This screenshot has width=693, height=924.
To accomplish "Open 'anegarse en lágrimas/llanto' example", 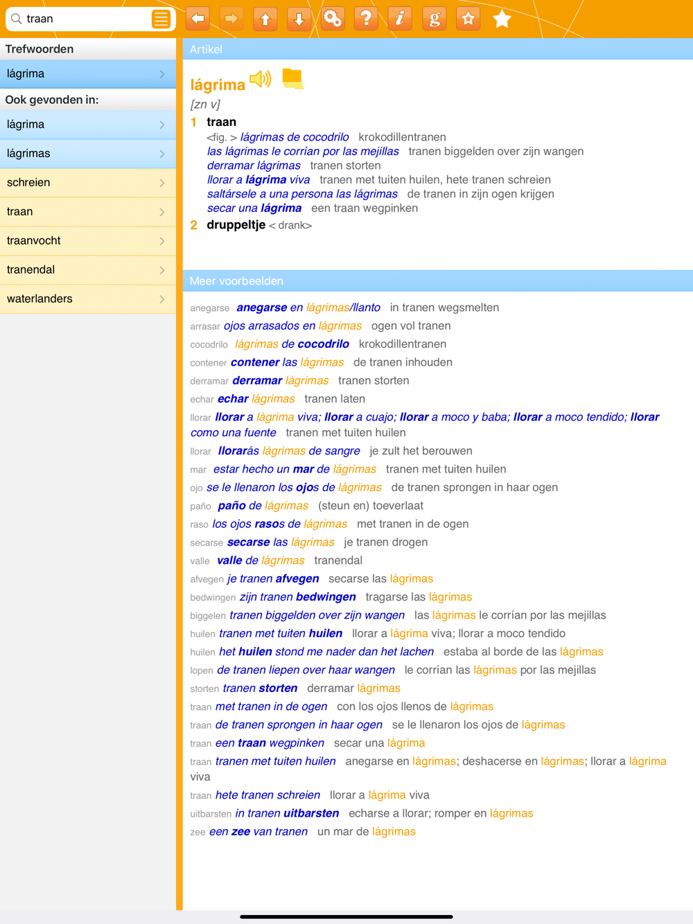I will coord(308,308).
